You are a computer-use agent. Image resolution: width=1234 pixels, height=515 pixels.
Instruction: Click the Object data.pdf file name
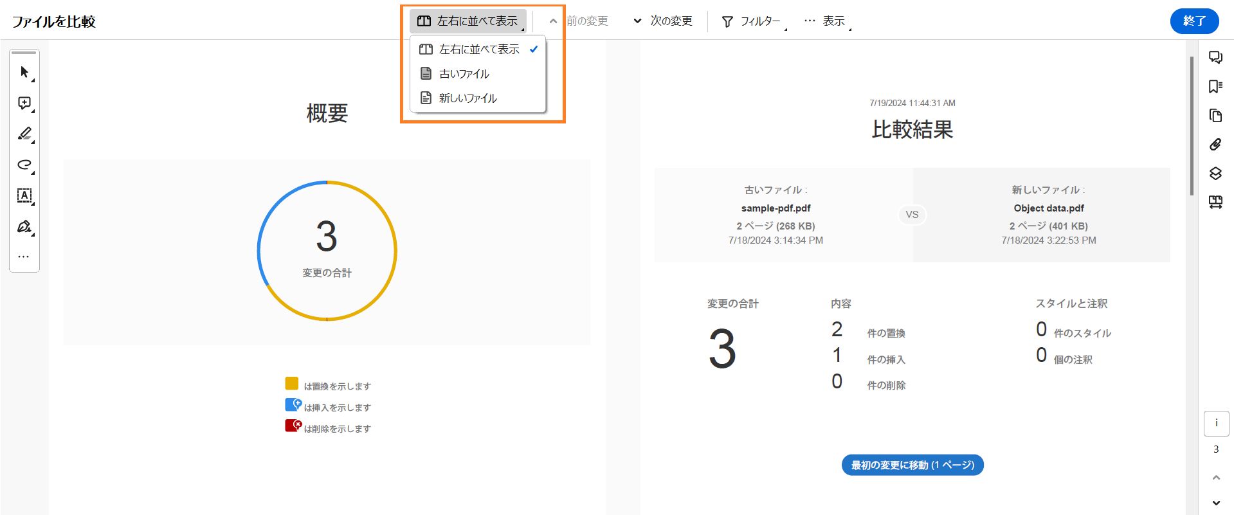pos(1049,208)
